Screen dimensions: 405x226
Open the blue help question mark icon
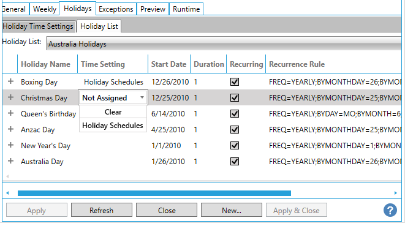point(390,210)
